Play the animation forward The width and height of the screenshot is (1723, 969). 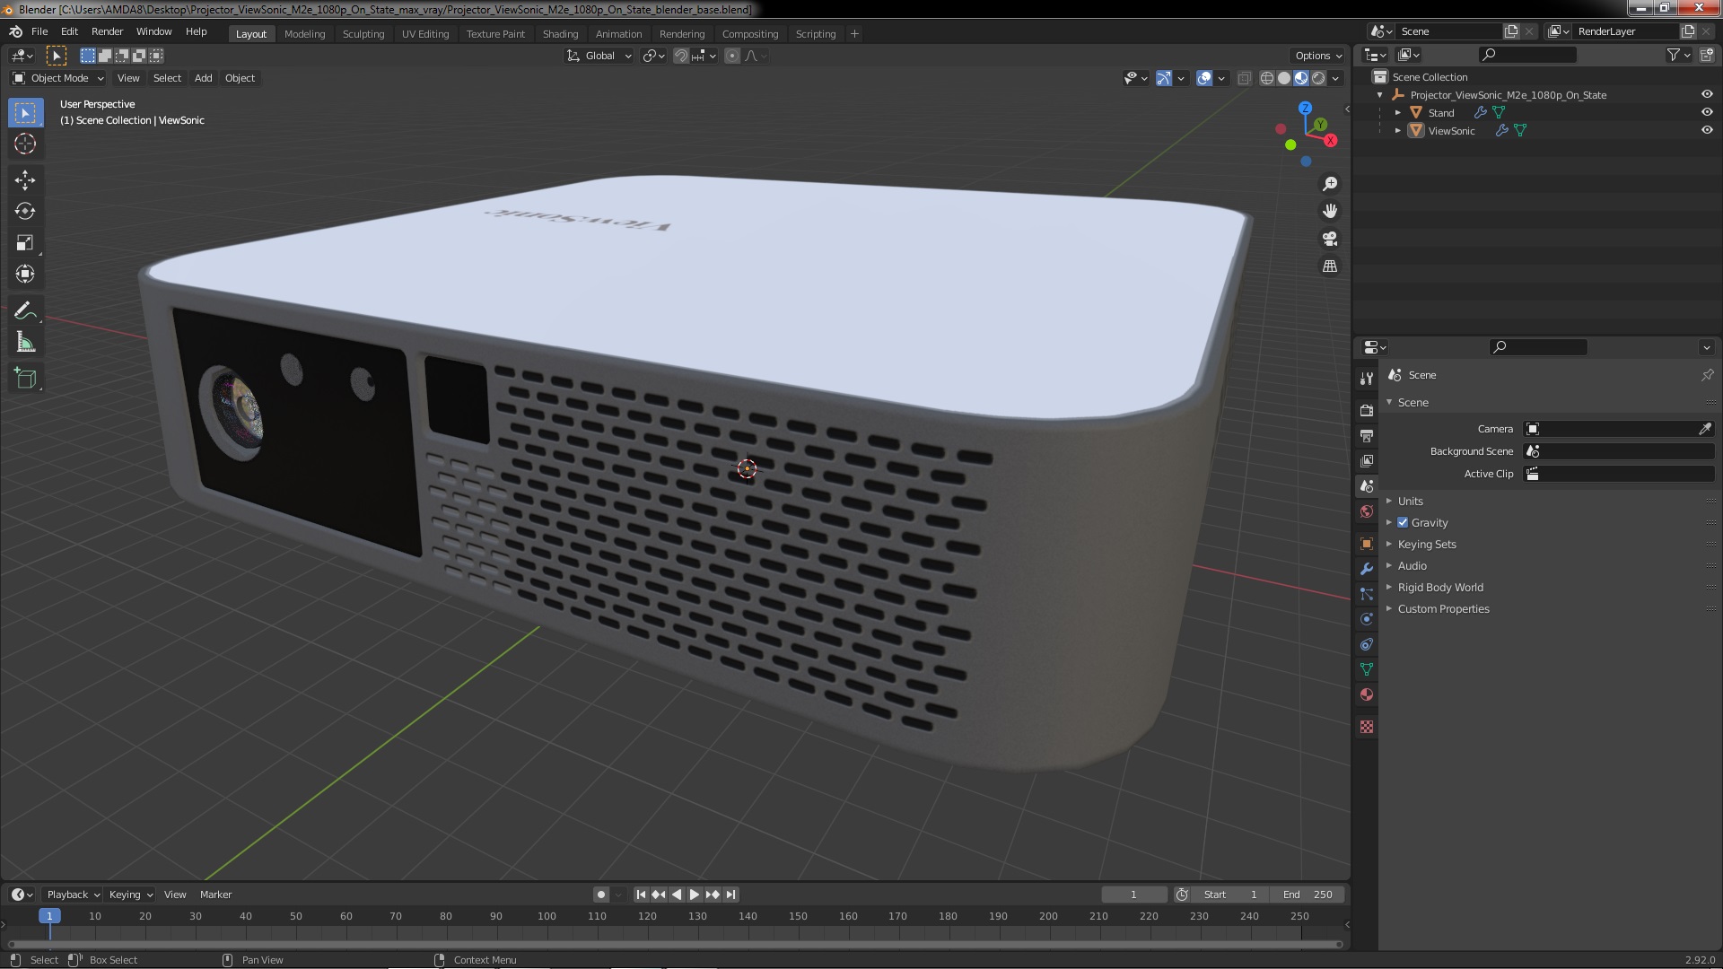[695, 895]
